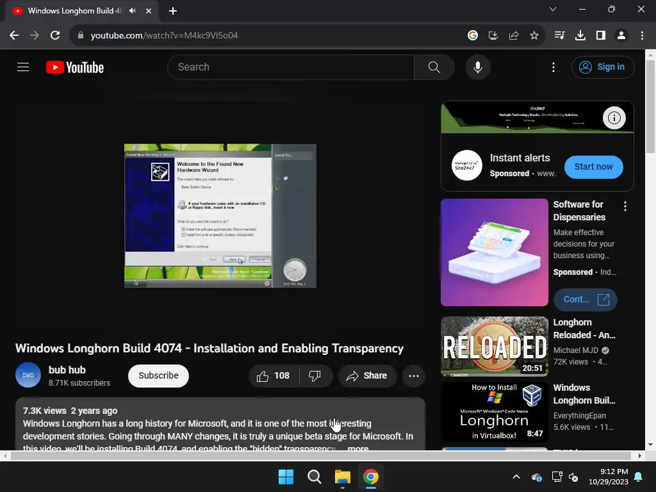Like the video with 108 likes

click(273, 375)
